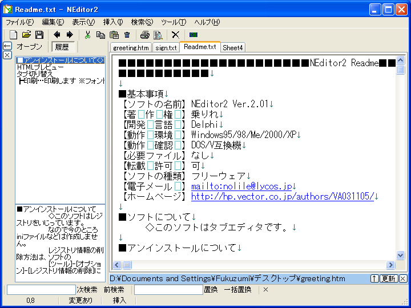Delete with the trash can icon
The width and height of the screenshot is (411, 308).
pos(127,35)
